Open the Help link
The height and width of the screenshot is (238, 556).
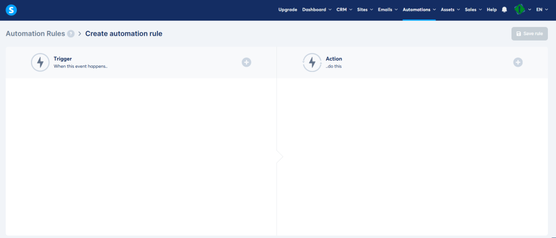point(492,10)
